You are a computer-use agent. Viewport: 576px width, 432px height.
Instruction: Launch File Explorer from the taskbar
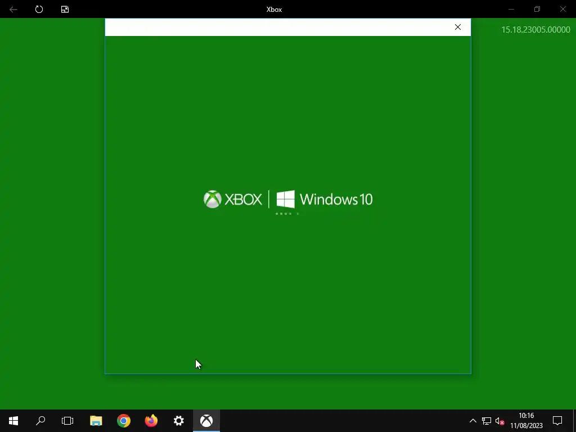[96, 421]
